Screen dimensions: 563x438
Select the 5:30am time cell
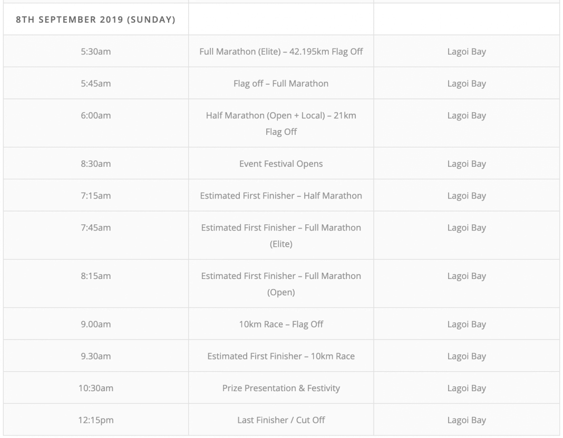(95, 51)
